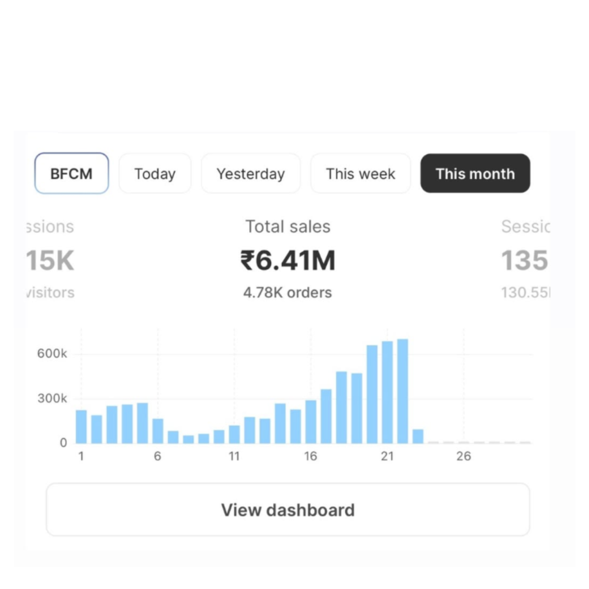Click the bar for day 11

tap(234, 434)
